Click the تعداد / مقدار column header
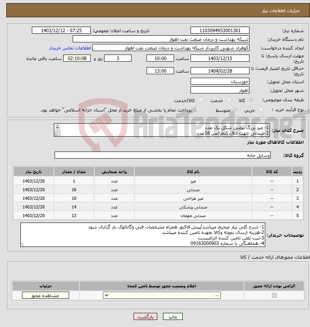 [74, 172]
